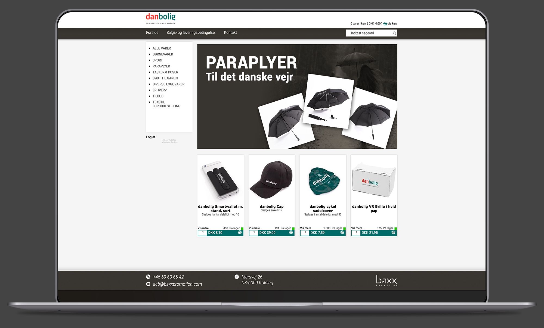Select SØDT TIL GANEN category
Image resolution: width=544 pixels, height=328 pixels.
pos(165,78)
